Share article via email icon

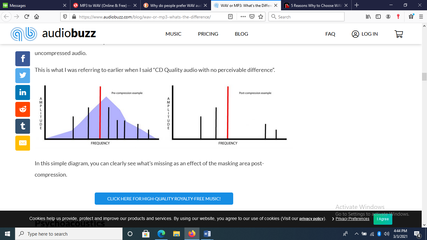23,143
